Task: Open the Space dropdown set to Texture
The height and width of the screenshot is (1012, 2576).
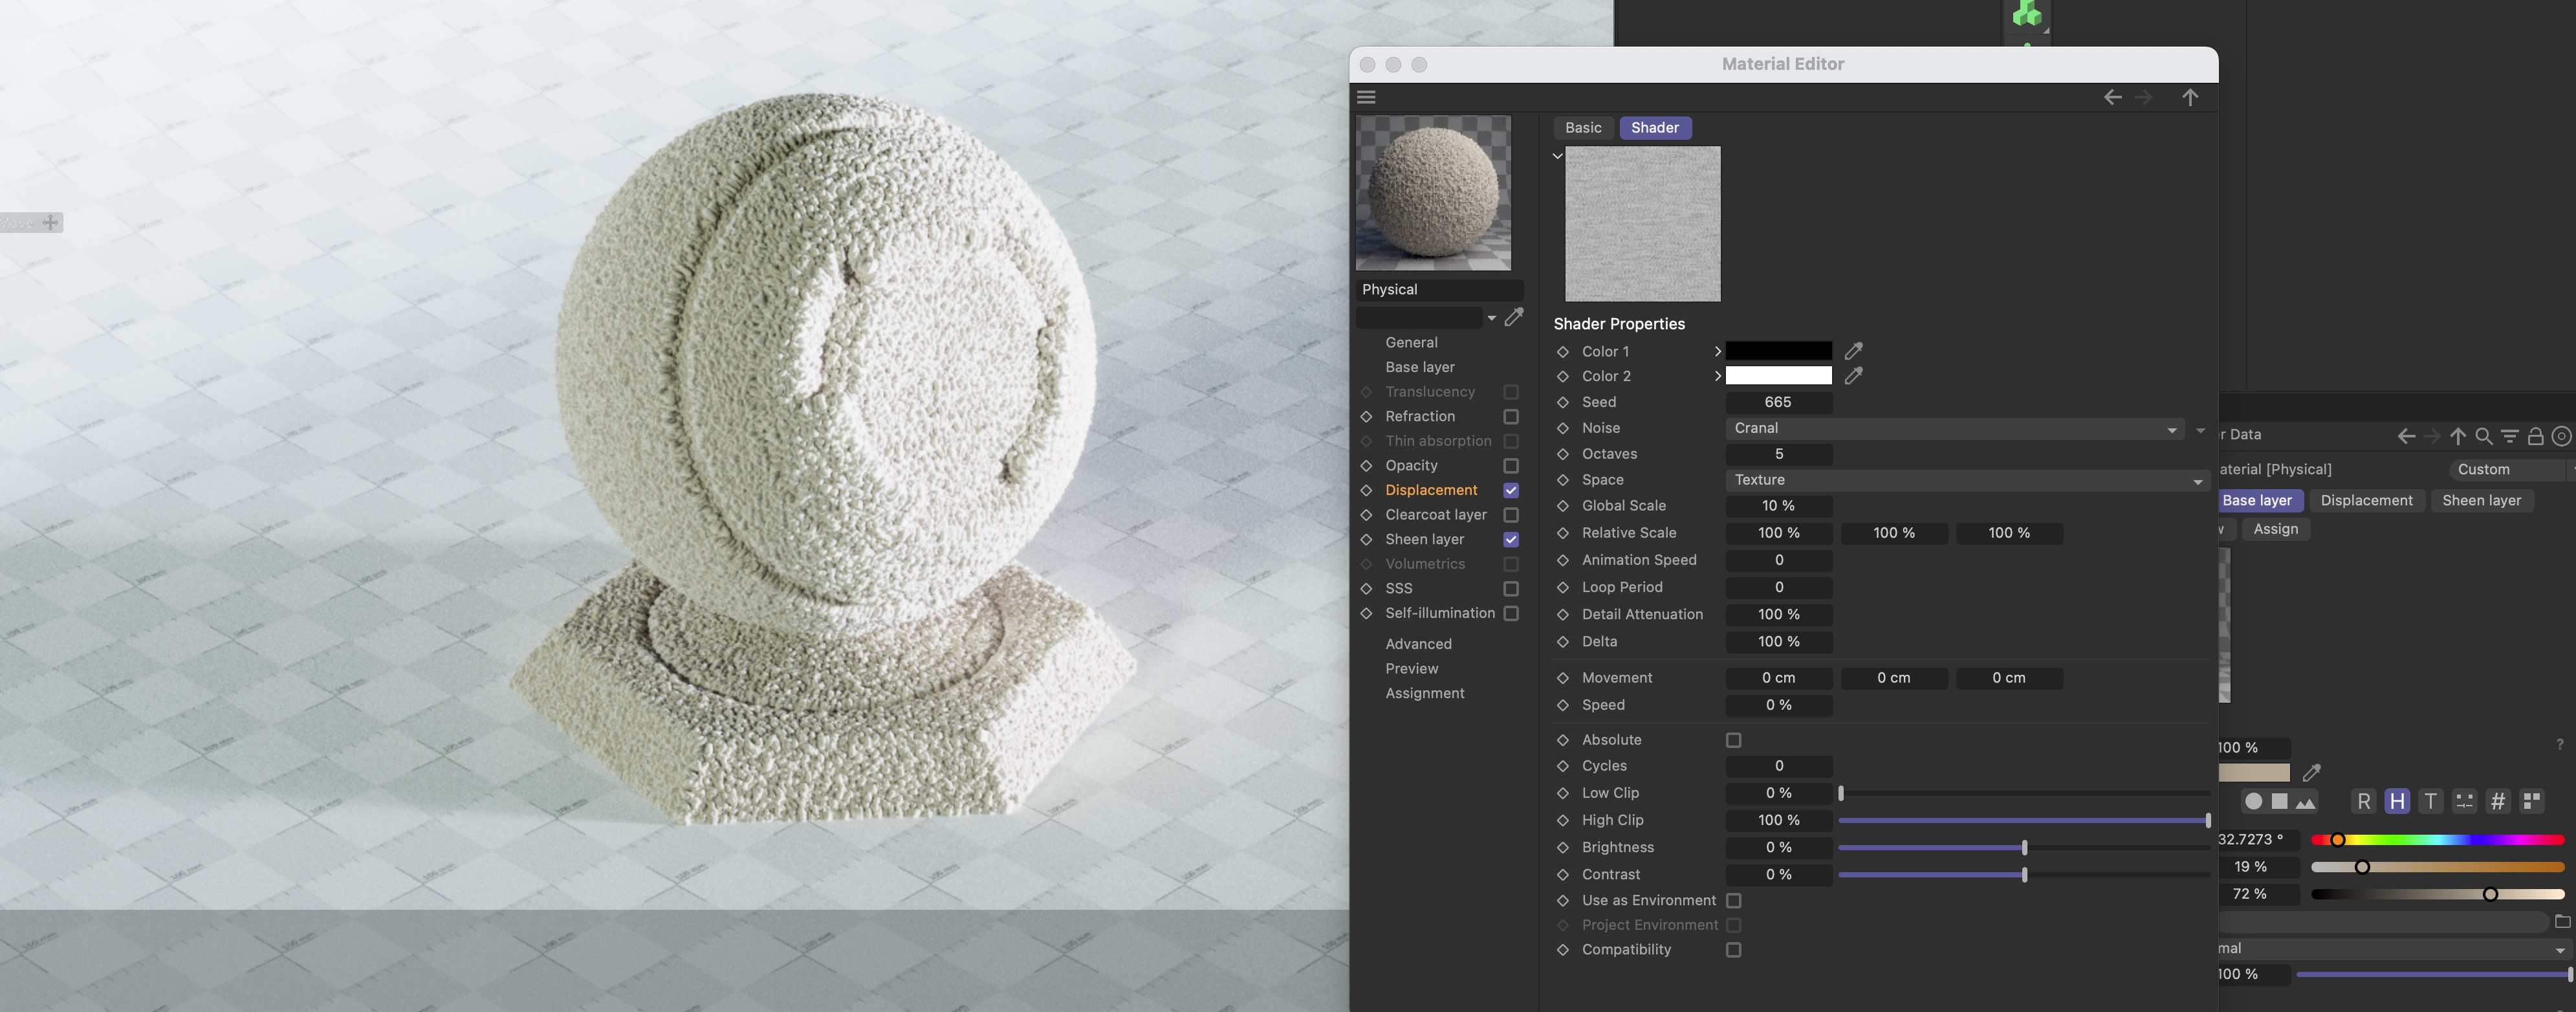Action: pyautogui.click(x=1966, y=480)
